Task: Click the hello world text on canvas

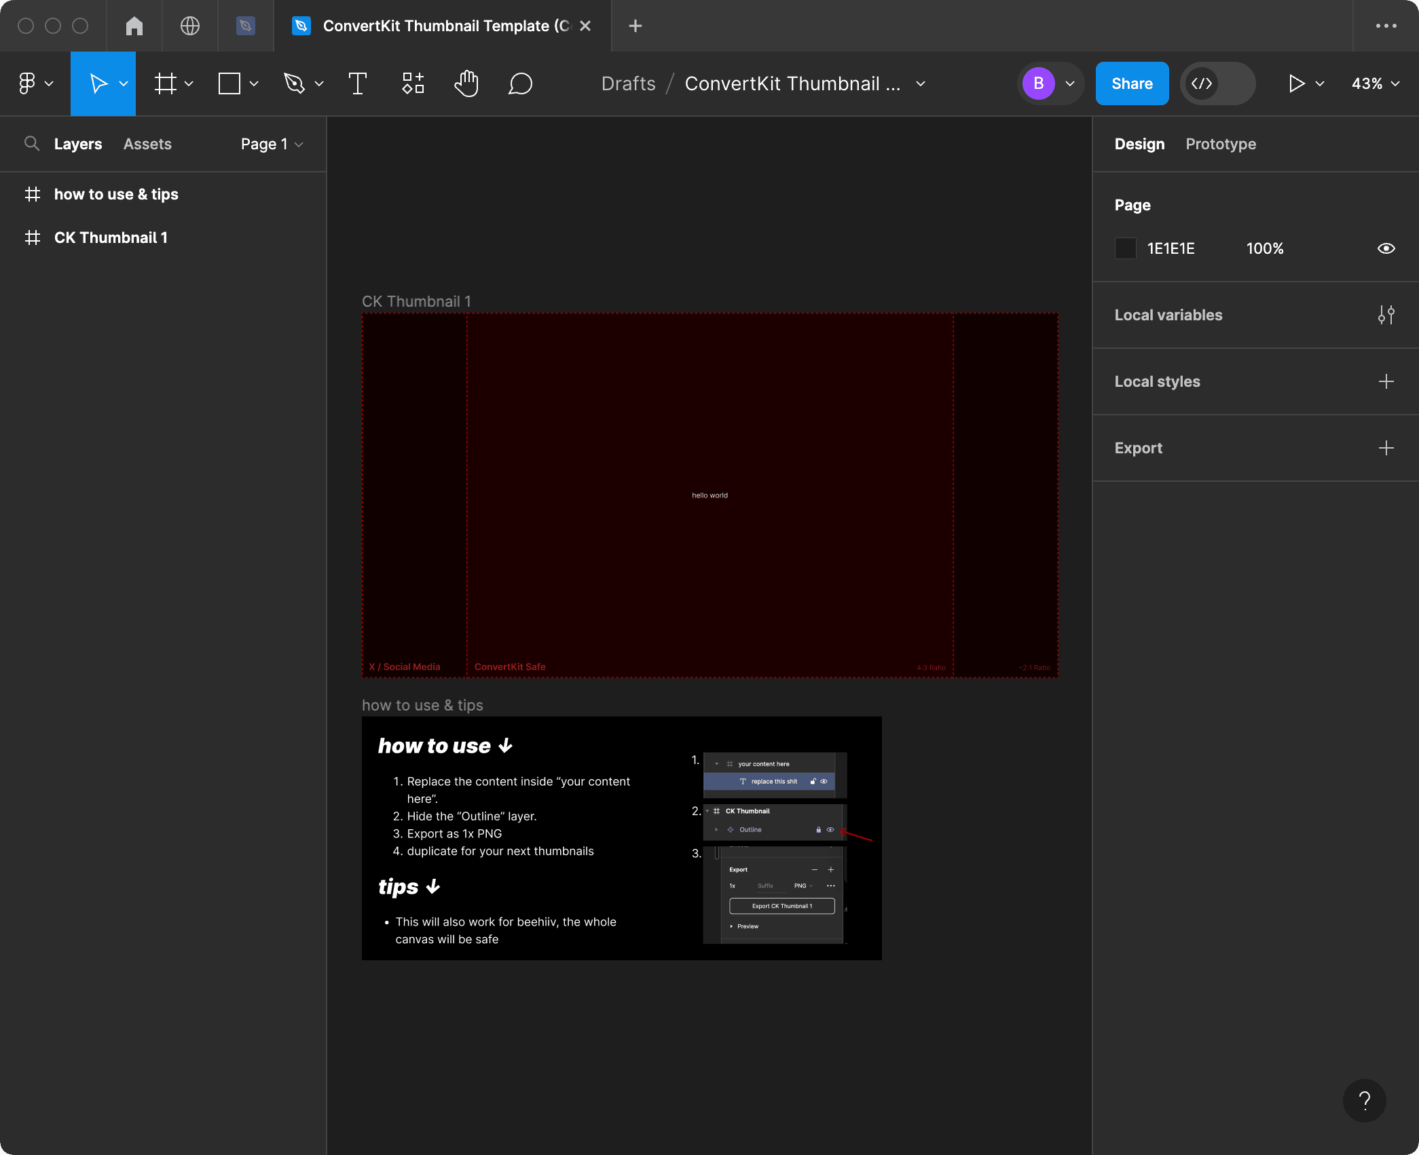Action: (x=709, y=495)
